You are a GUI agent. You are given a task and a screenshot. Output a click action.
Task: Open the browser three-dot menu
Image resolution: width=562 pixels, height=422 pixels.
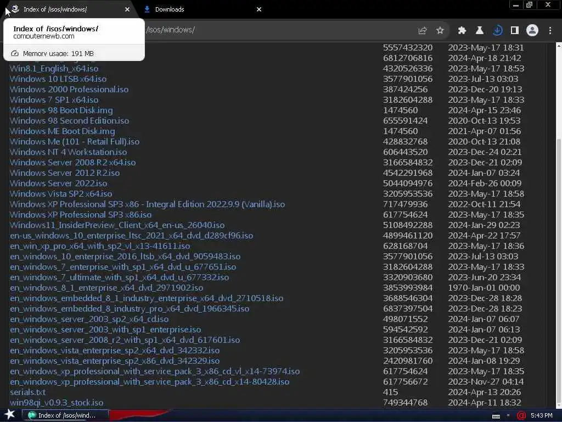(550, 31)
